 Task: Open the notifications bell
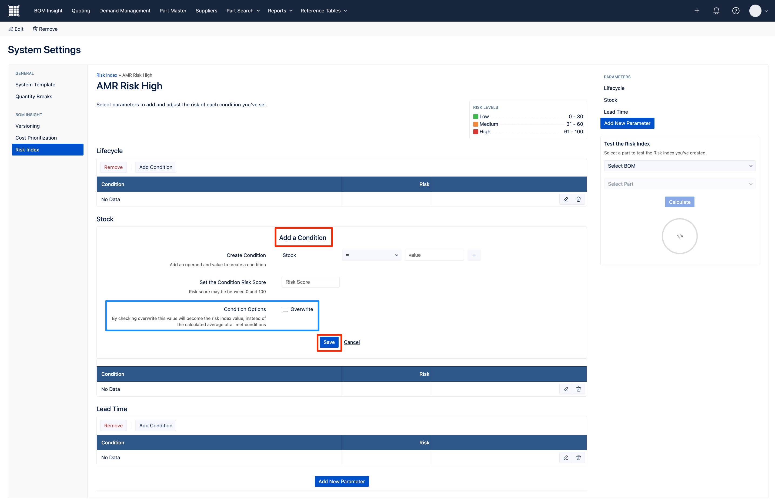click(x=716, y=11)
